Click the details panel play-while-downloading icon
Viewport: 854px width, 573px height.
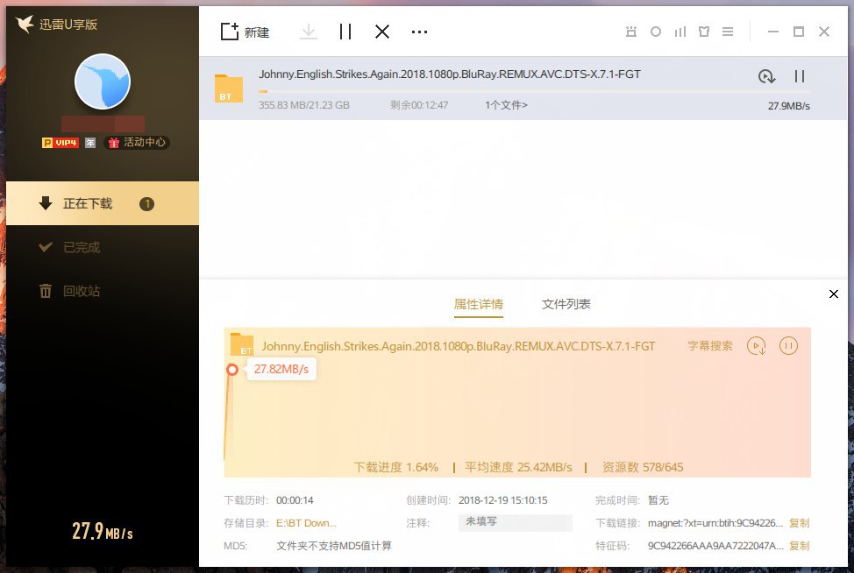pos(756,346)
